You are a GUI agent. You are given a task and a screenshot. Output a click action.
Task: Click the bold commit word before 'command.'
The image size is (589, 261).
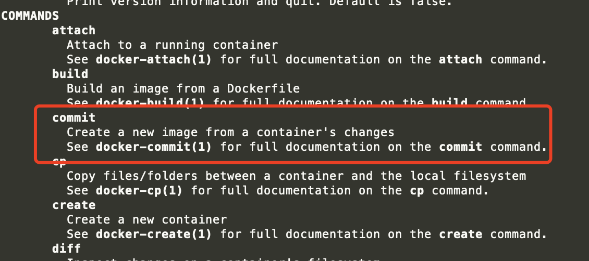460,147
